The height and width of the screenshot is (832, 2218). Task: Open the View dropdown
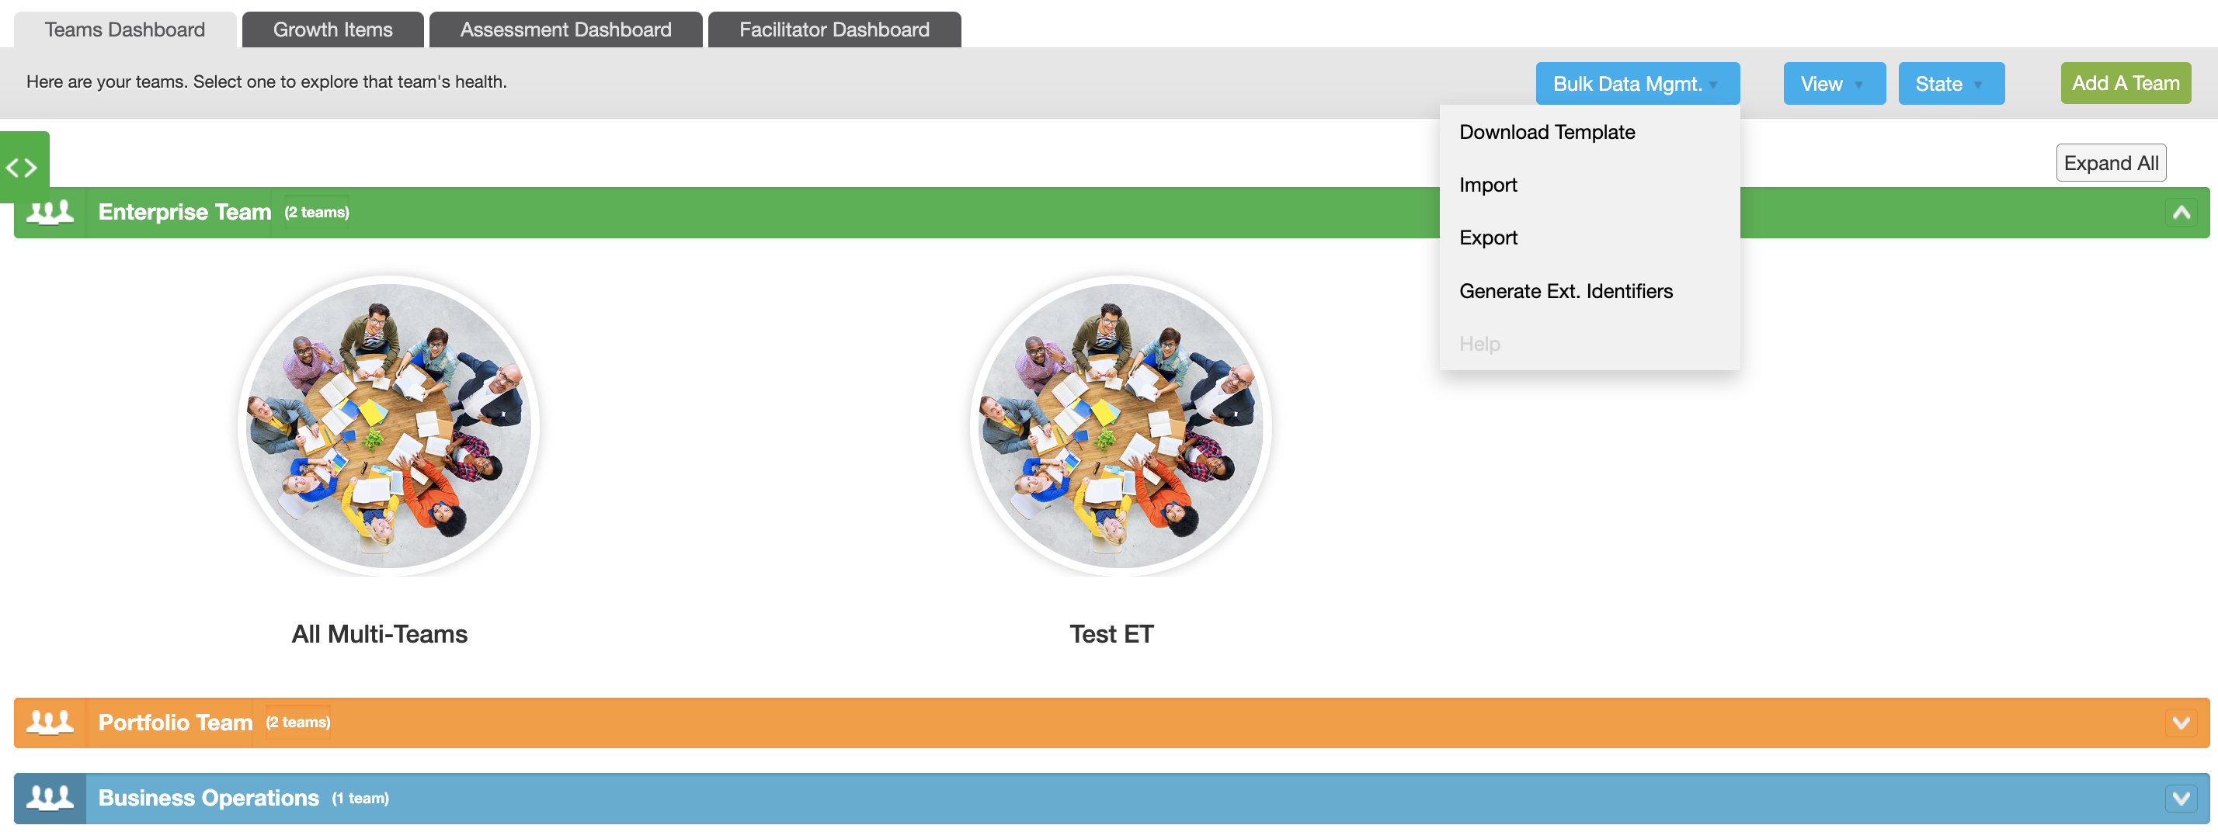pyautogui.click(x=1834, y=84)
